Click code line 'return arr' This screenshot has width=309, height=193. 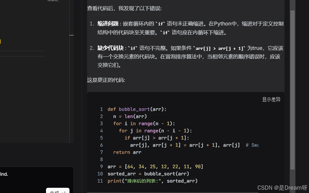127,152
